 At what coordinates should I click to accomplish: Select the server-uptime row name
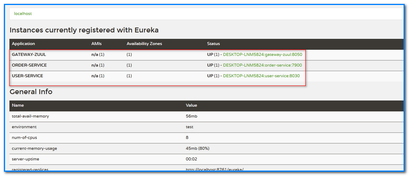click(x=26, y=159)
